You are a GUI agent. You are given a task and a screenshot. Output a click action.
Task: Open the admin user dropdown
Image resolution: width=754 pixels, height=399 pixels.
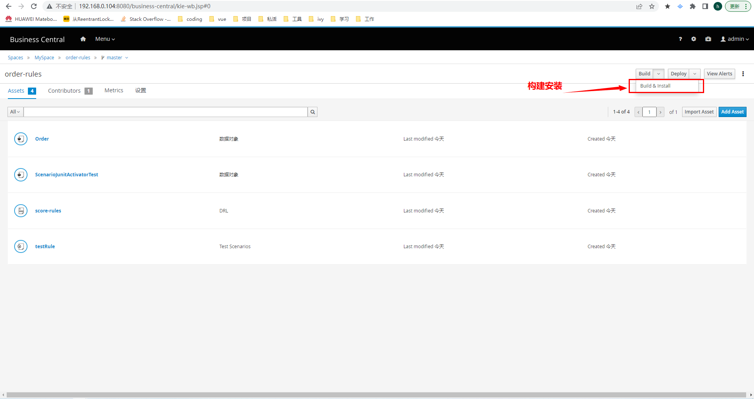734,39
